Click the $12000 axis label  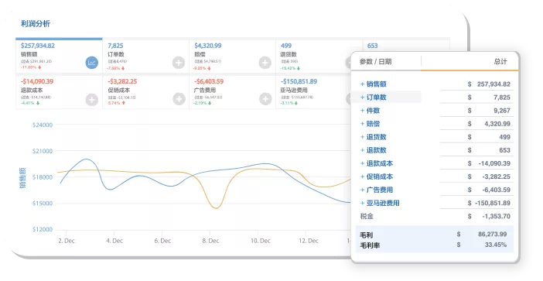pos(43,229)
